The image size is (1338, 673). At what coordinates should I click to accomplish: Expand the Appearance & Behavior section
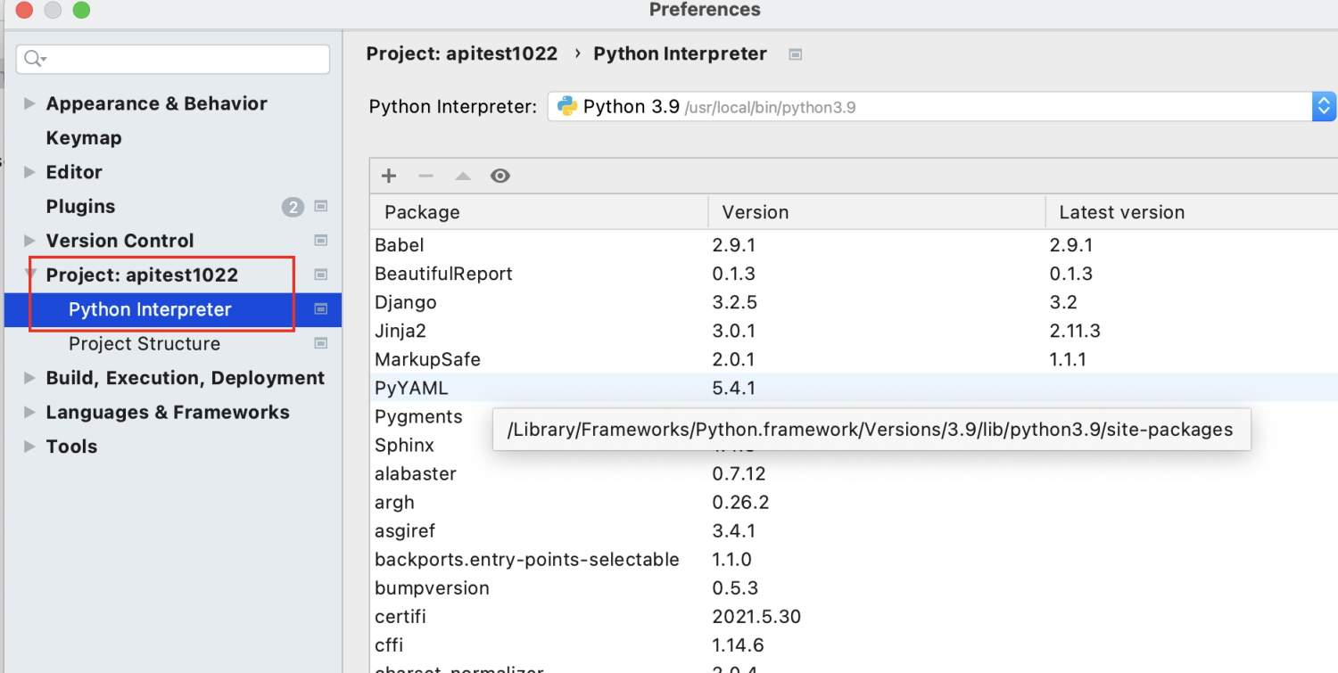tap(29, 103)
